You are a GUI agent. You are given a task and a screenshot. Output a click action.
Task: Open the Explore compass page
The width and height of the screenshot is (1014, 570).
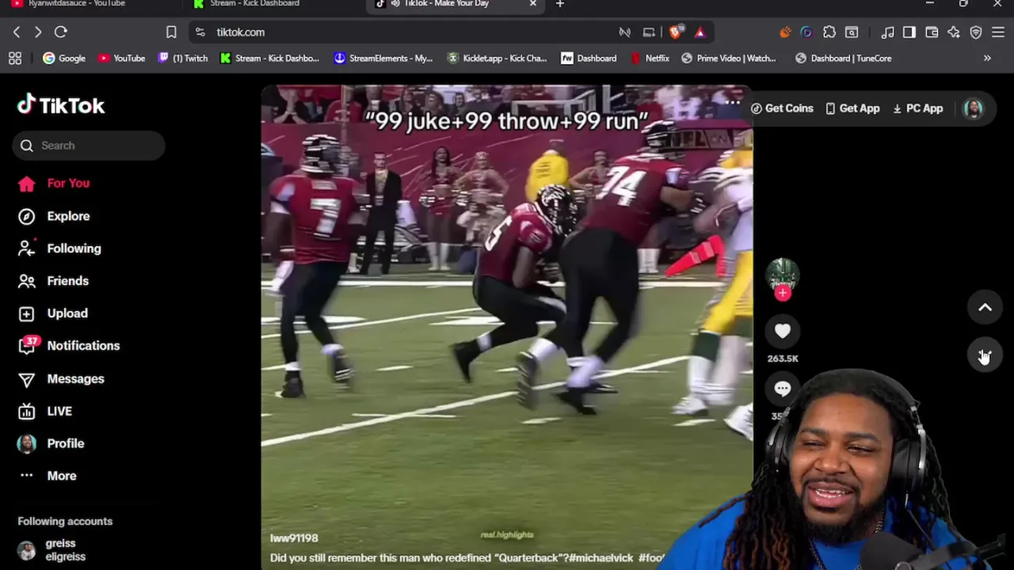point(54,216)
